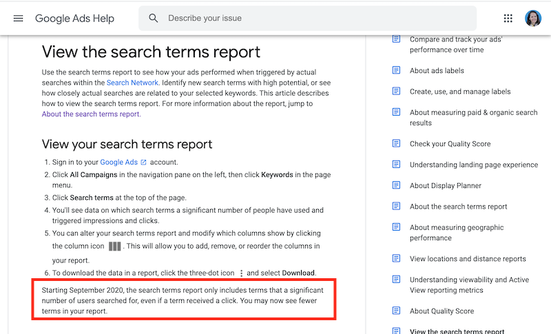Click document icon beside 'About ads labels'
551x334 pixels.
[x=396, y=70]
